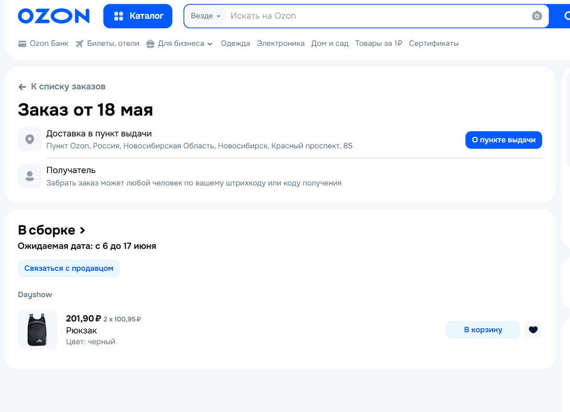Screen dimensions: 570x412
Task: Click the Получатель label
Action: click(x=71, y=170)
